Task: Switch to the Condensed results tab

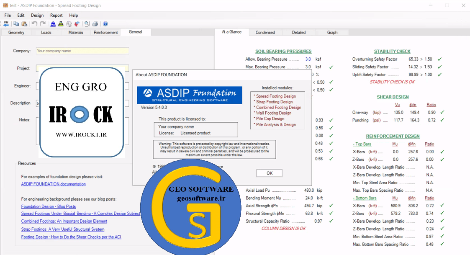Action: click(265, 32)
